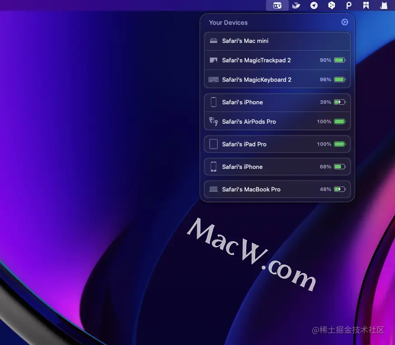Select Safari's iPhone name with 68% battery
395x345 pixels.
242,167
